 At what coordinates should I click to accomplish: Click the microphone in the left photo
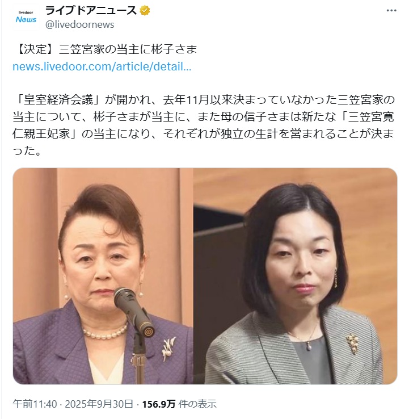pyautogui.click(x=134, y=312)
